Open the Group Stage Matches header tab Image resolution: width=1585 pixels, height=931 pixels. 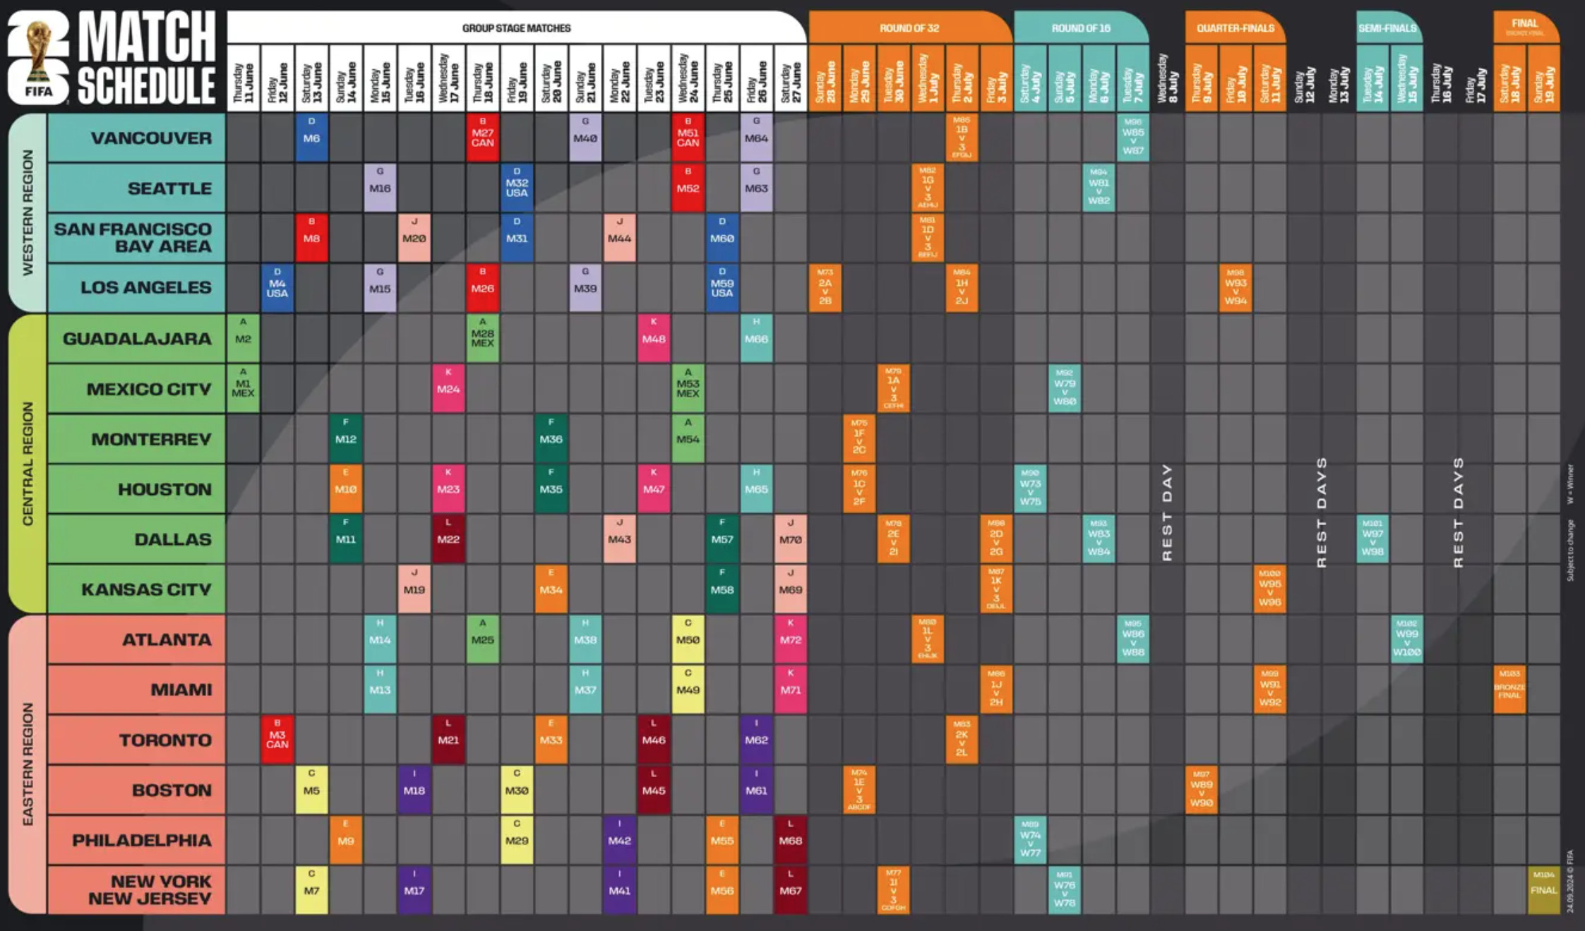(516, 28)
